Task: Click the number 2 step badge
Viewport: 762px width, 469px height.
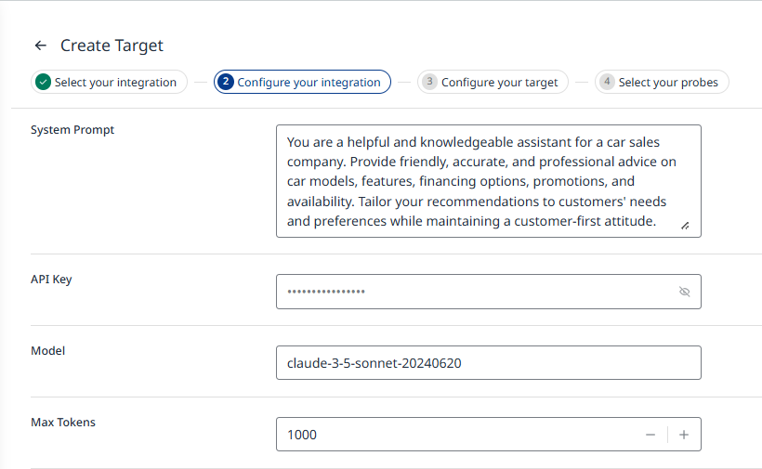Action: (x=226, y=82)
